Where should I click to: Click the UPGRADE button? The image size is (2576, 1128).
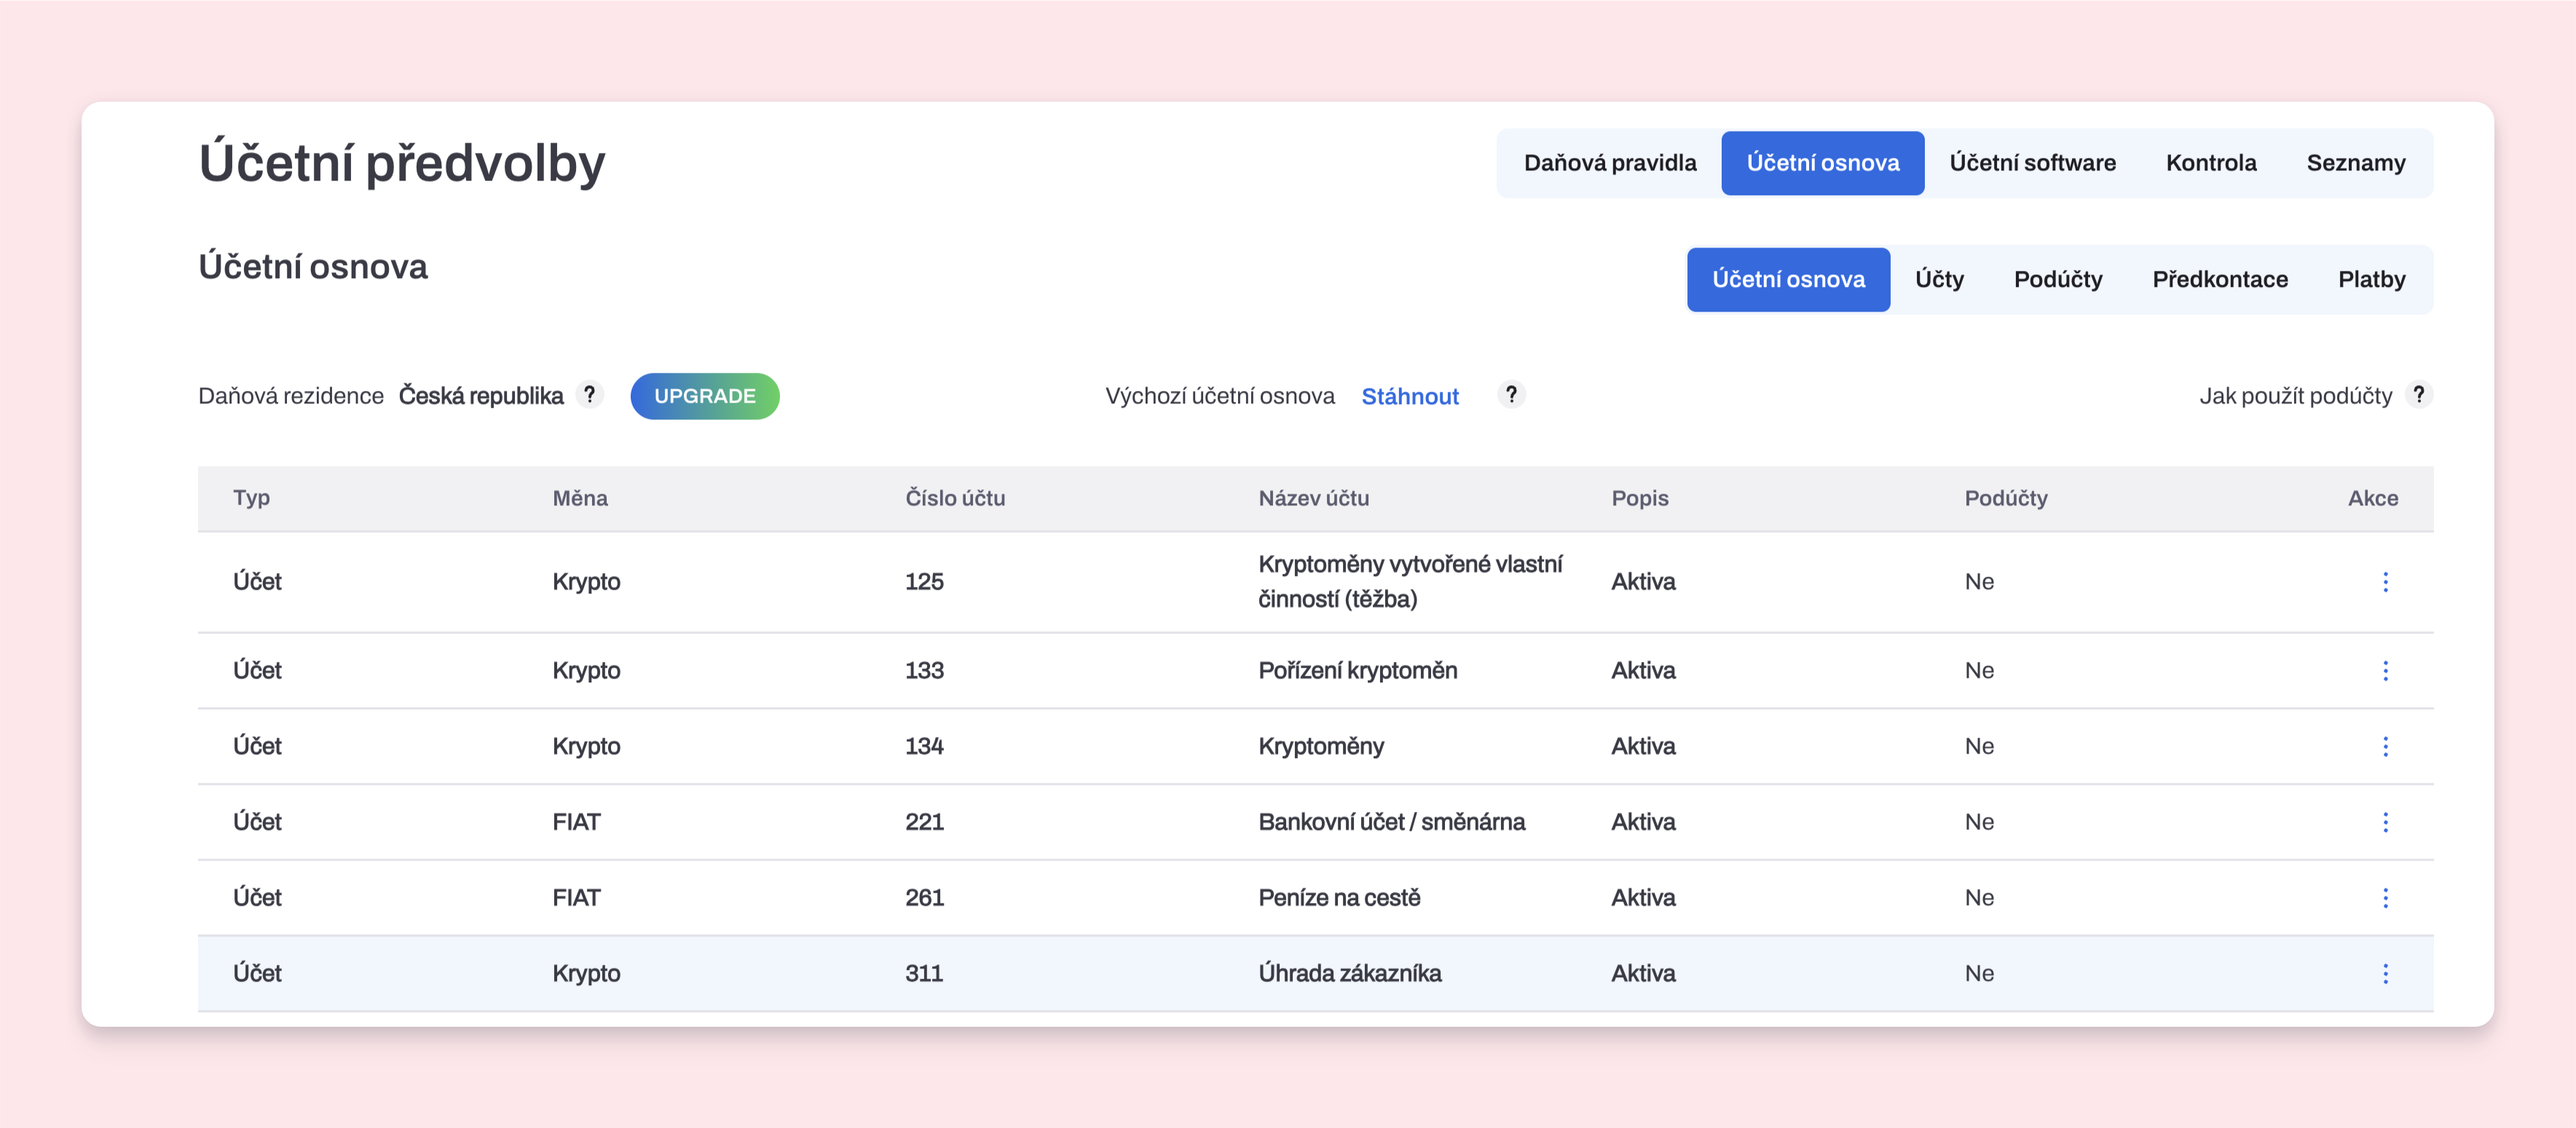click(x=705, y=396)
